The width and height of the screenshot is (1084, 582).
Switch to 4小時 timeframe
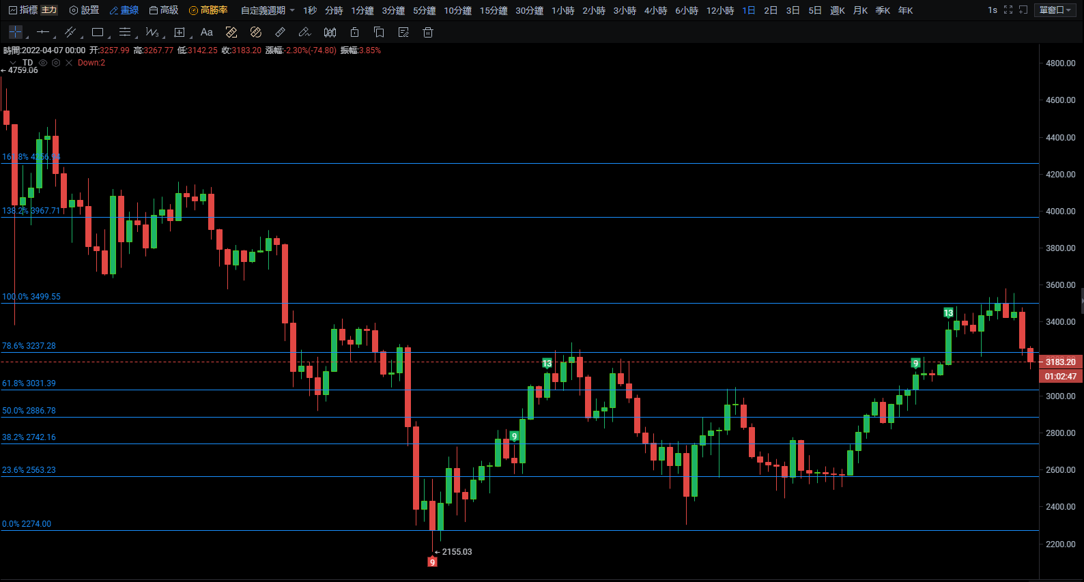tap(655, 10)
